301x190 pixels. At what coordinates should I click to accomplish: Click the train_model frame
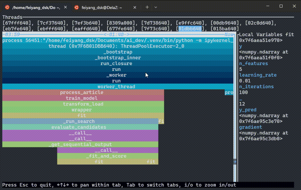point(82,98)
